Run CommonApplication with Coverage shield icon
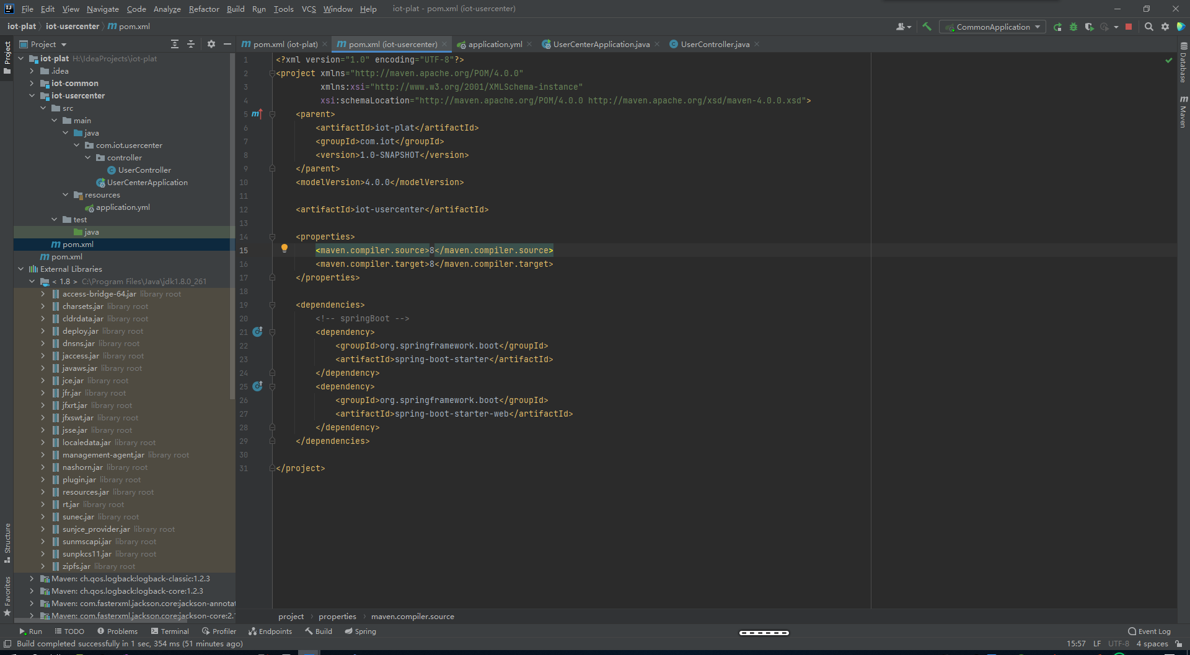This screenshot has width=1190, height=655. [1090, 27]
